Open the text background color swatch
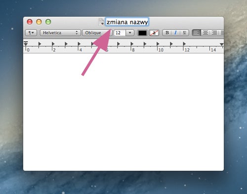 pos(154,33)
